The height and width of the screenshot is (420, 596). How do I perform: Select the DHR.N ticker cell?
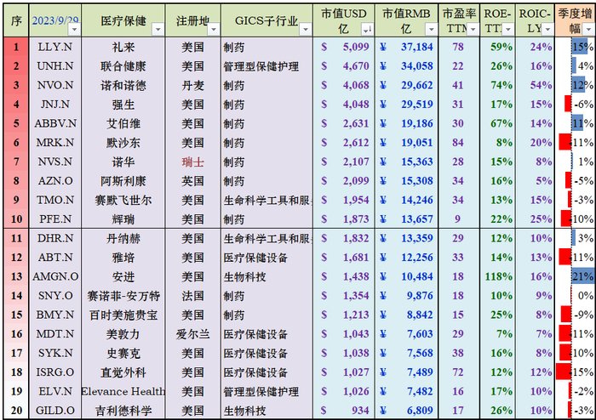(55, 238)
